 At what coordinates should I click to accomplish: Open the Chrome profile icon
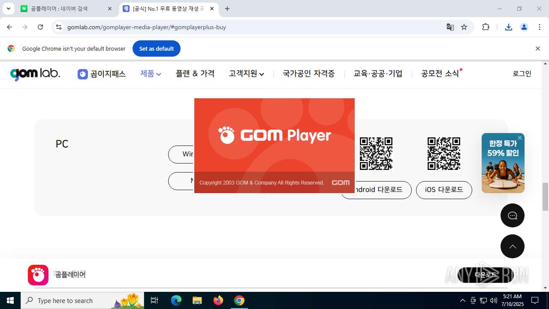(524, 27)
